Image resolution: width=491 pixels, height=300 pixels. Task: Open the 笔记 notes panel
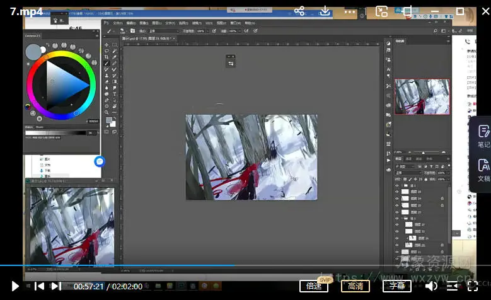[x=483, y=137]
